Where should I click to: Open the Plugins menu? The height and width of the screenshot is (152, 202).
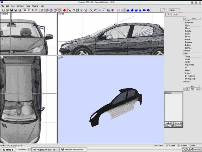coord(35,6)
